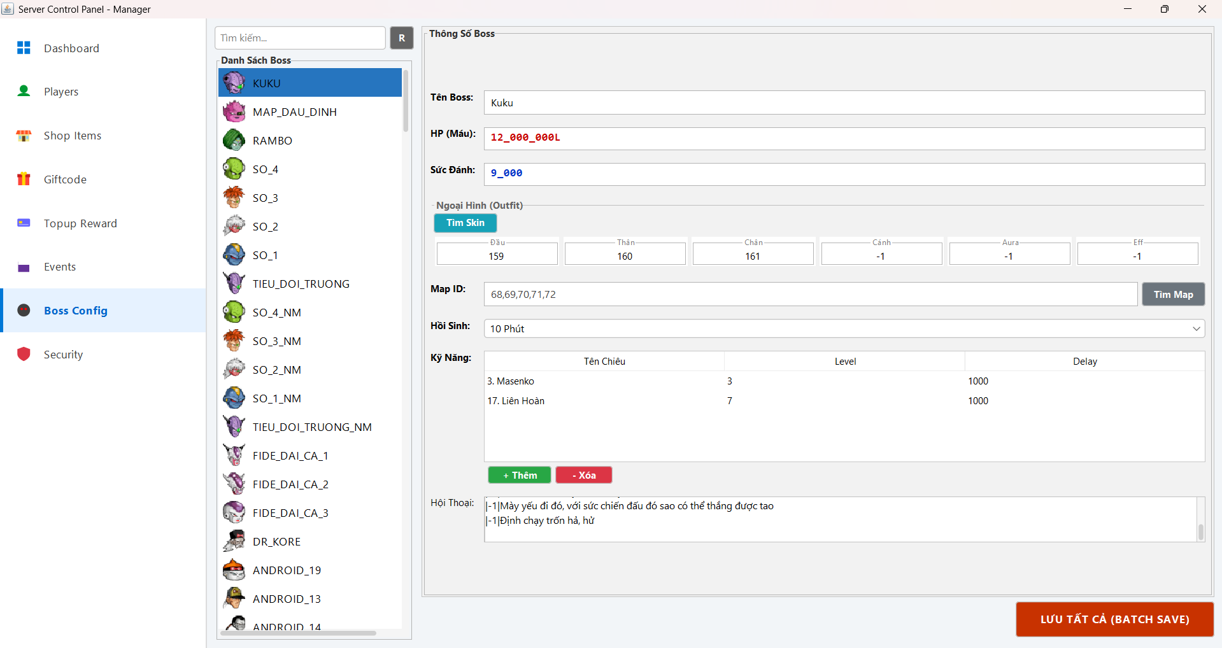This screenshot has width=1222, height=648.
Task: Open the Topup Reward card icon
Action: pyautogui.click(x=24, y=223)
